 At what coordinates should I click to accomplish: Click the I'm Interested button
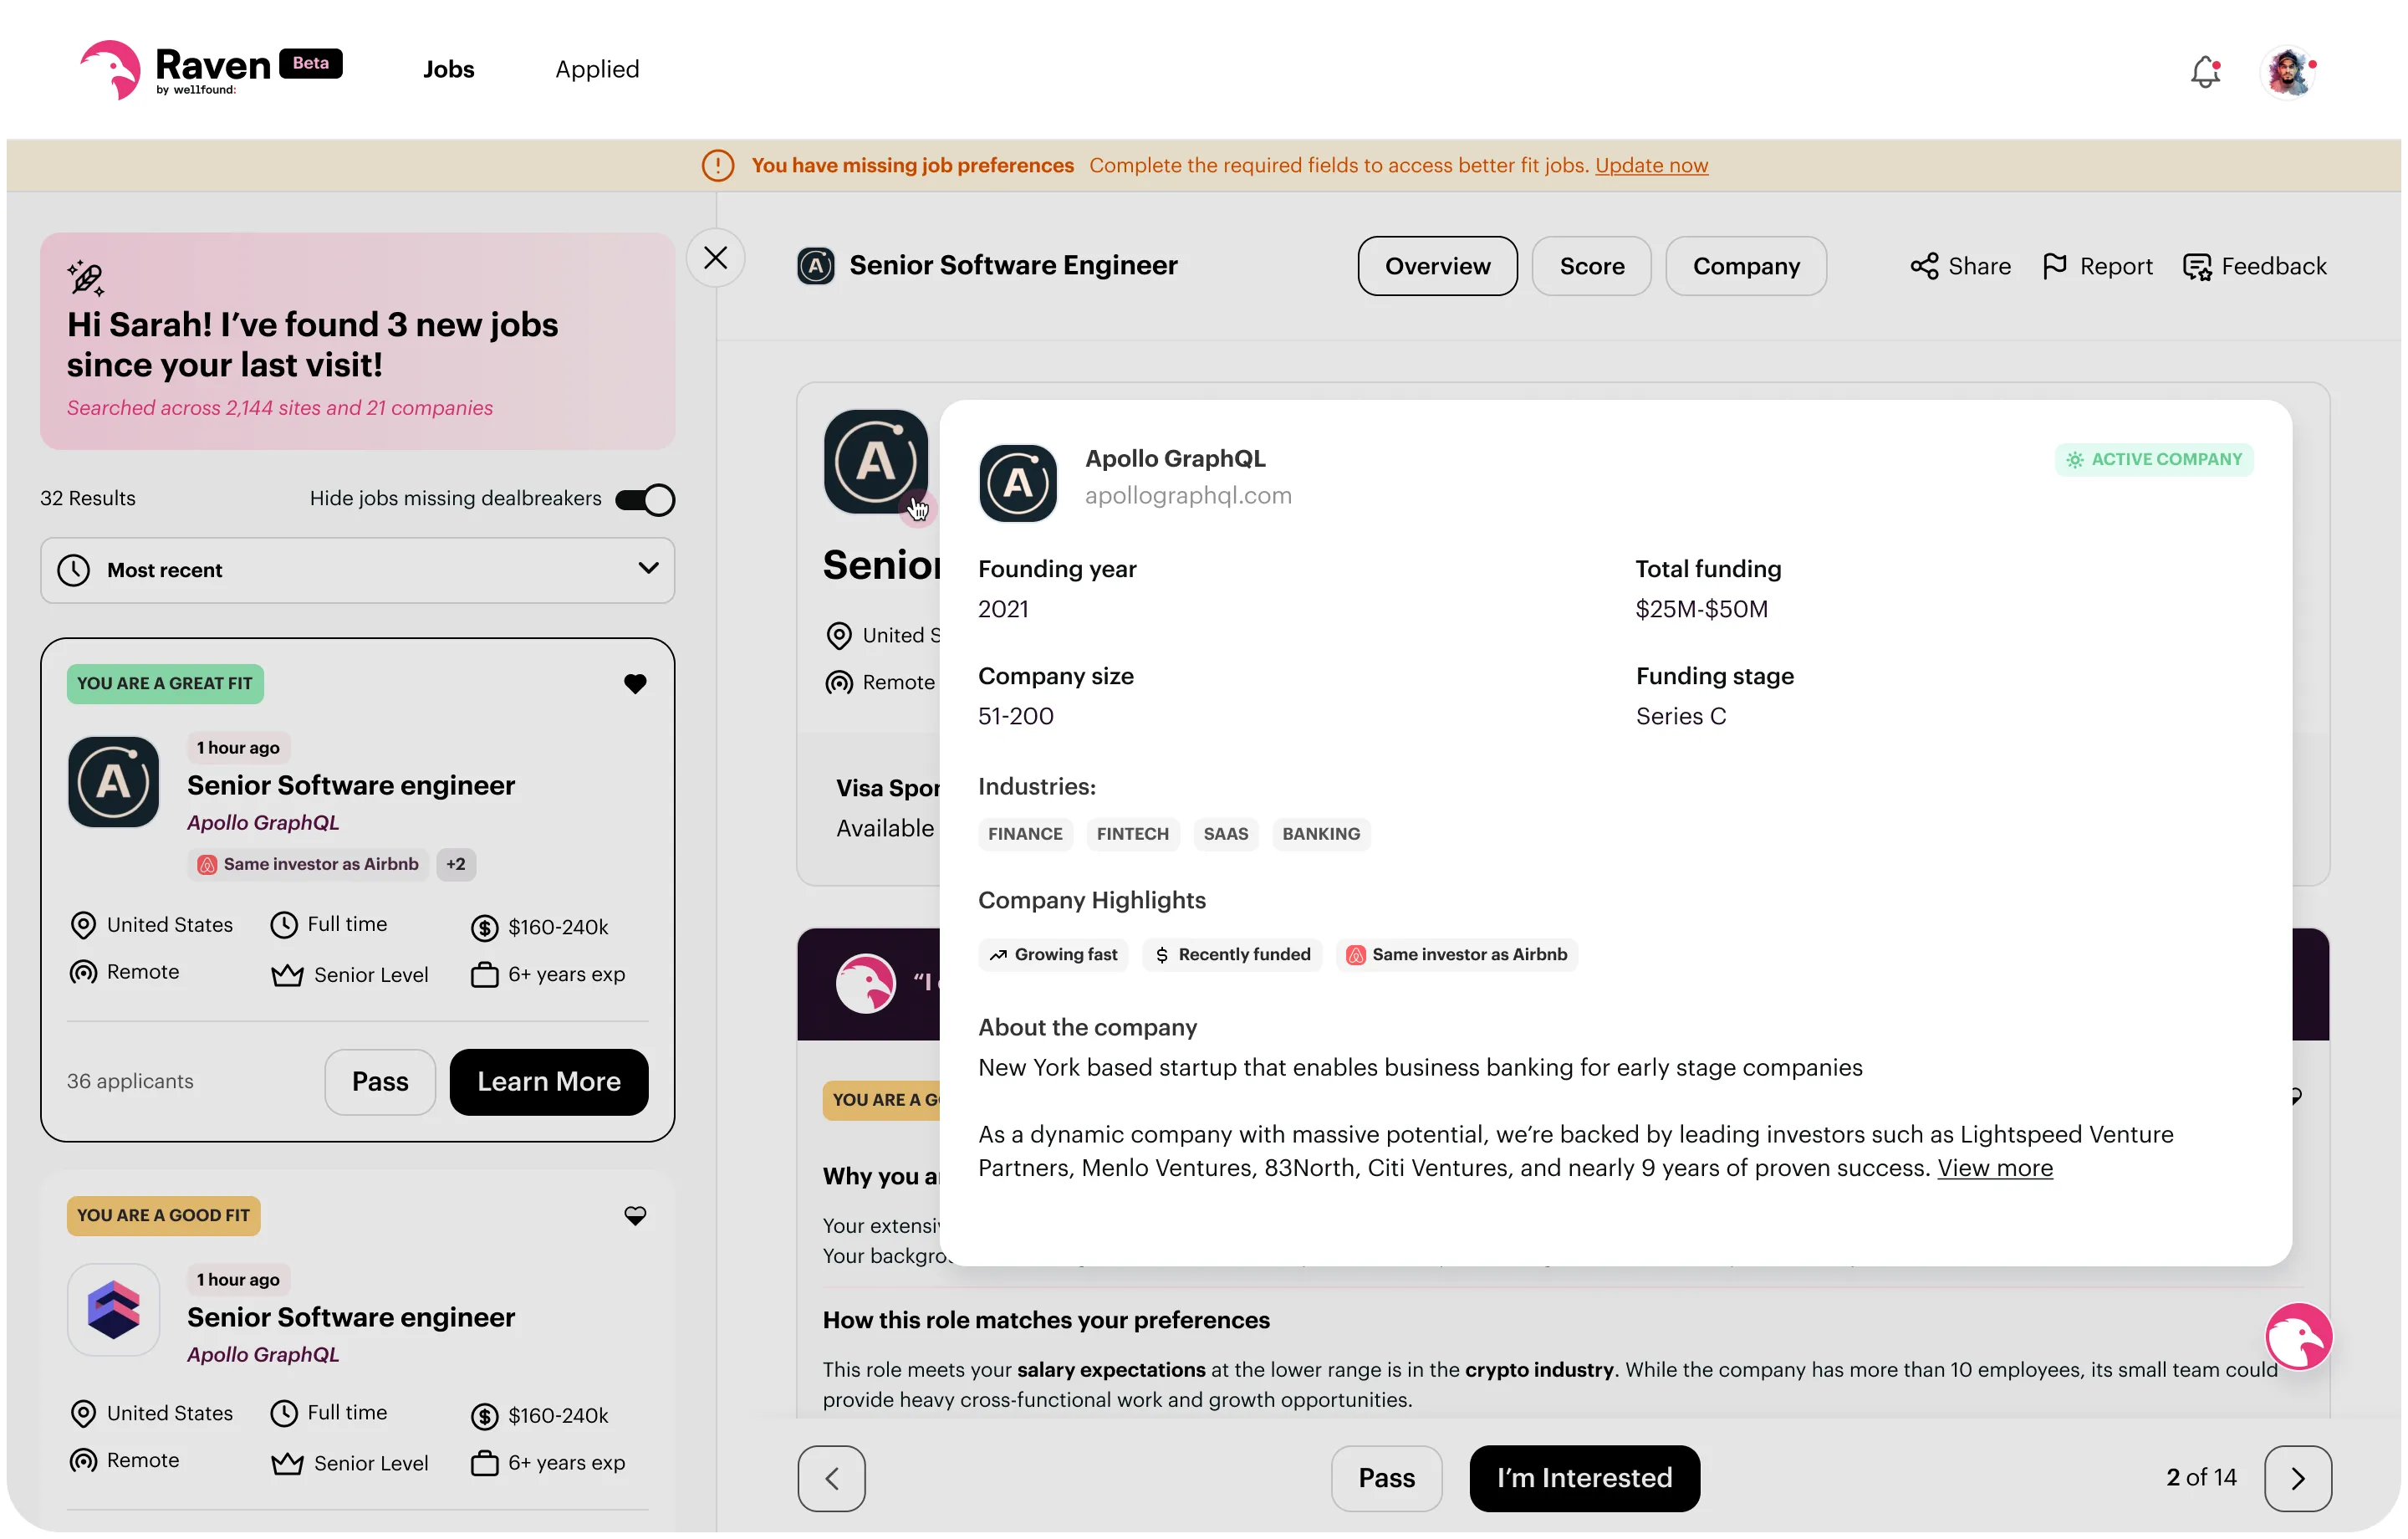[1584, 1479]
